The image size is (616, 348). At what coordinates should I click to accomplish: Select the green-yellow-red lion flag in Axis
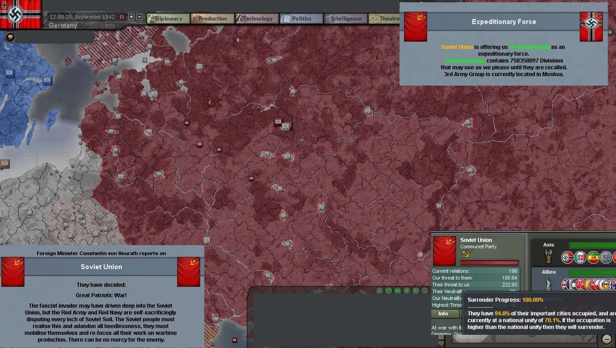coord(593,258)
